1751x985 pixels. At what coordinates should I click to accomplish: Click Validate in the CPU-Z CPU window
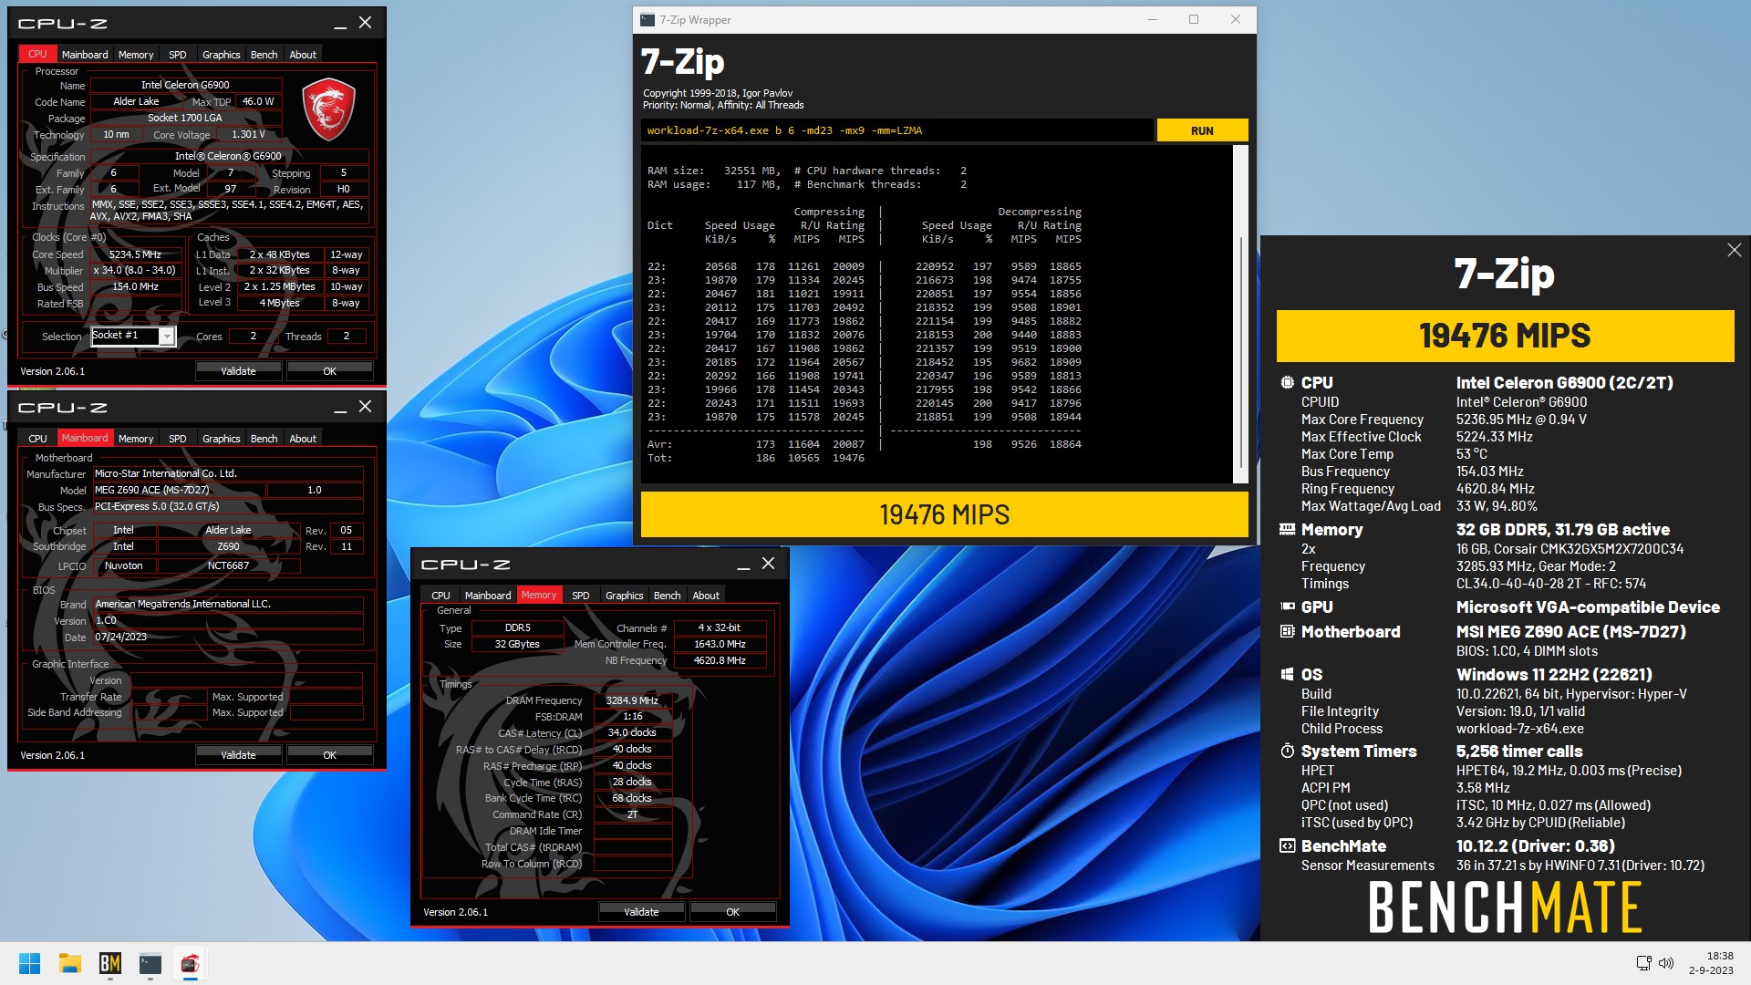(238, 371)
